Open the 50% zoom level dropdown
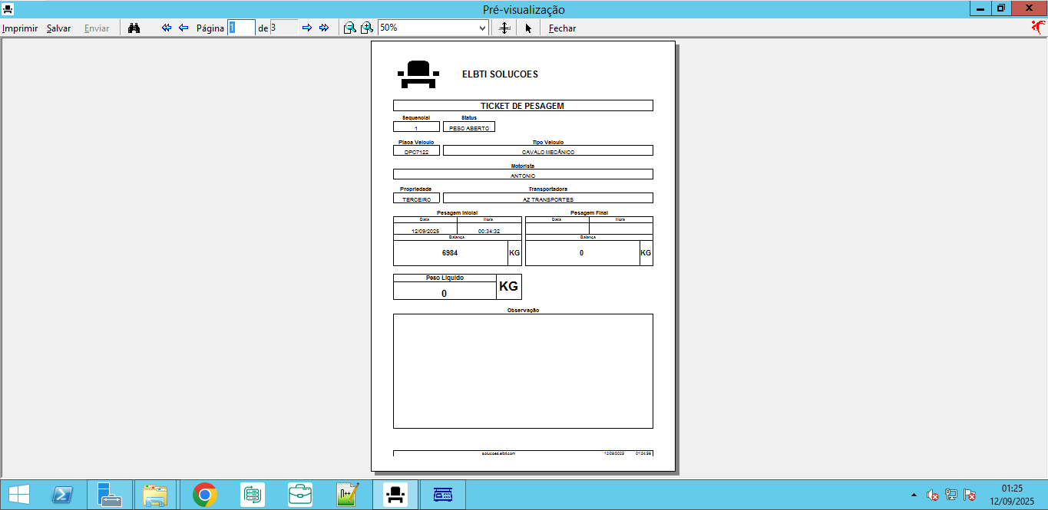The height and width of the screenshot is (510, 1048). [x=482, y=28]
